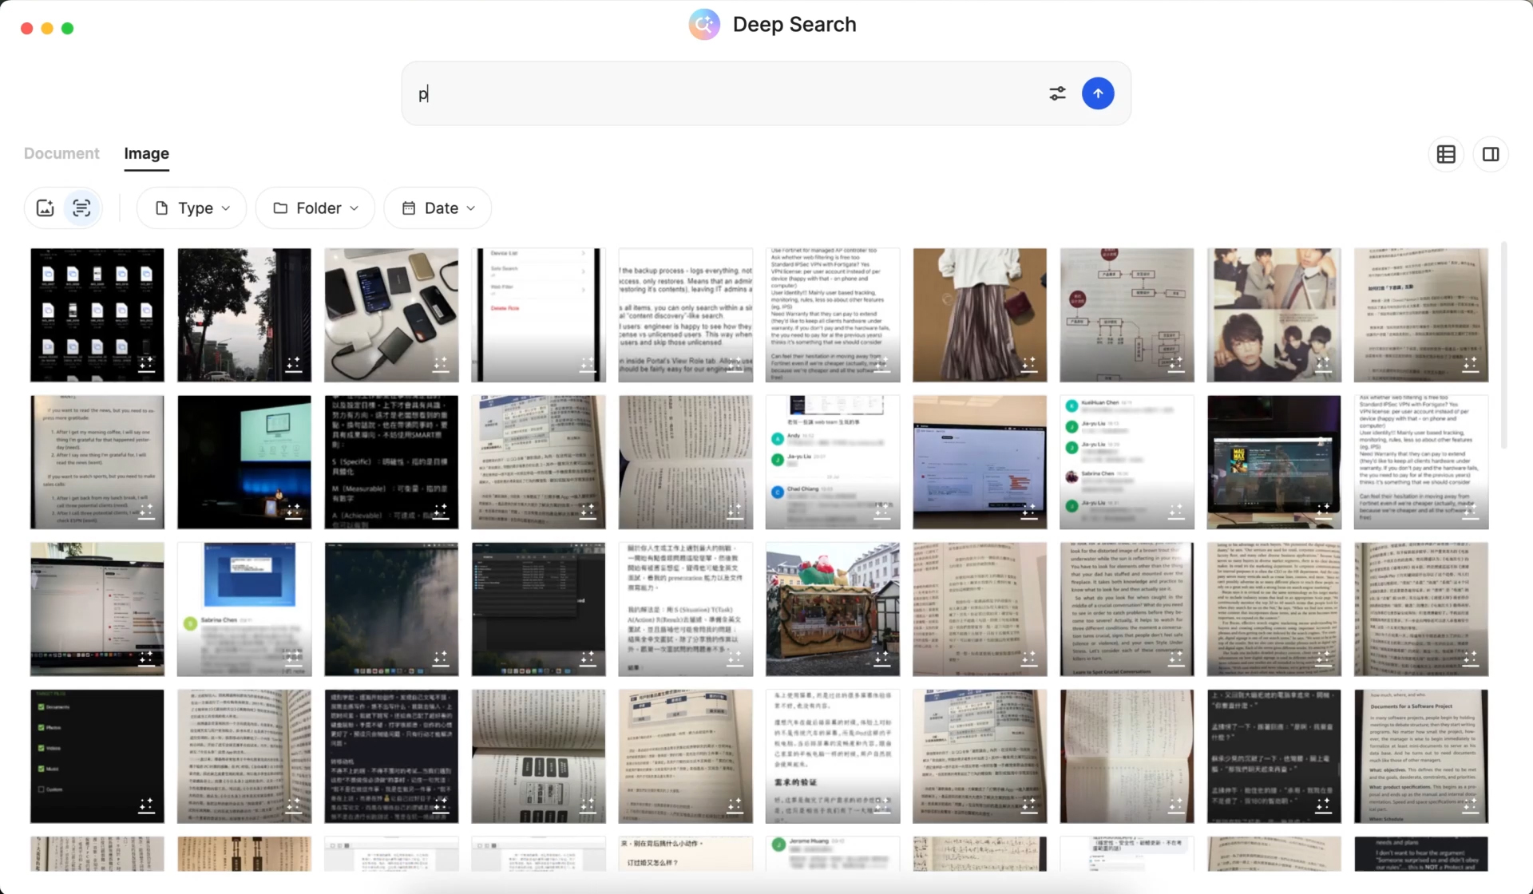Toggle side preview panel icon

pyautogui.click(x=1491, y=154)
